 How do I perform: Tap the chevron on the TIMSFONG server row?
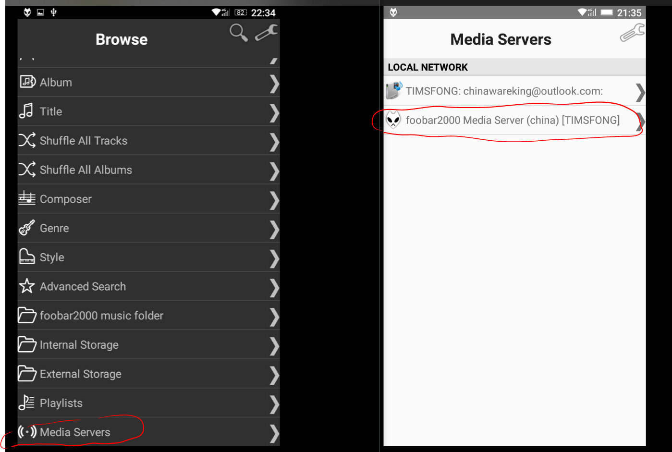click(x=640, y=92)
